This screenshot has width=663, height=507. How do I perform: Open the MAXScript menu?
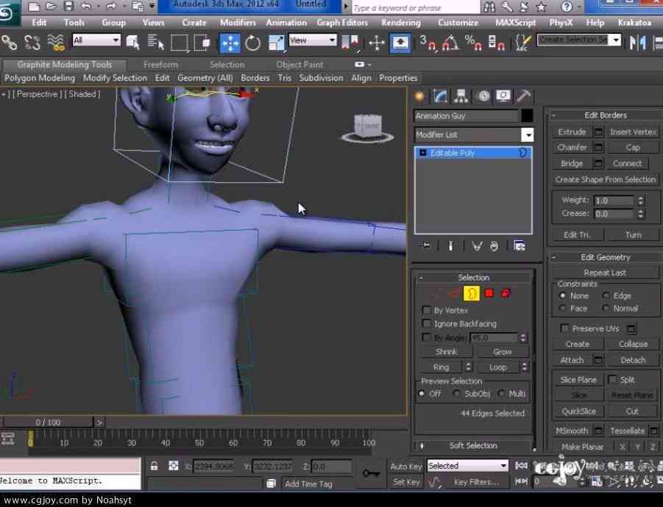(515, 22)
